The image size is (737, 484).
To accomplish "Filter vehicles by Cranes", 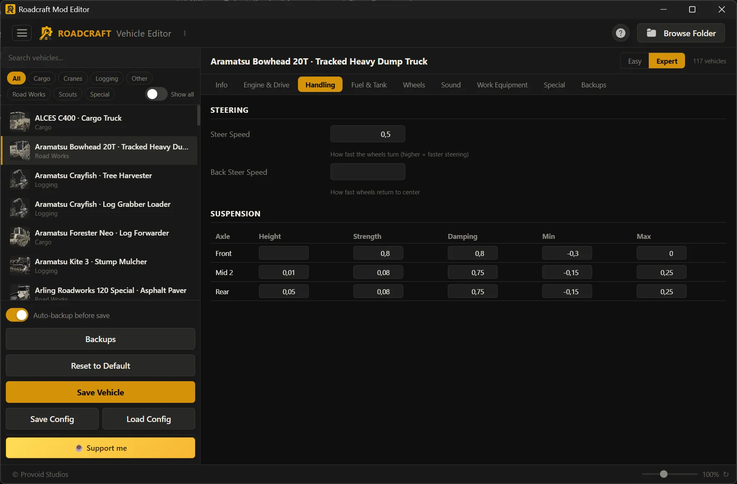I will click(73, 78).
